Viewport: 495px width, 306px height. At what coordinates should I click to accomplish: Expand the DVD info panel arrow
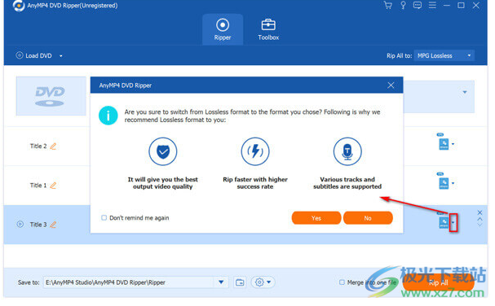(465, 92)
